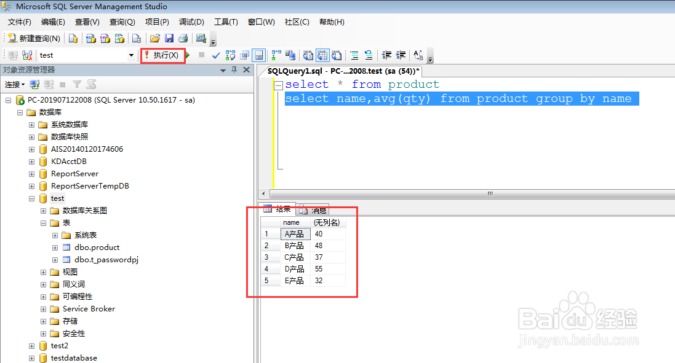Click the Analysis Services DMX Query icon
This screenshot has width=675, height=363.
[105, 38]
